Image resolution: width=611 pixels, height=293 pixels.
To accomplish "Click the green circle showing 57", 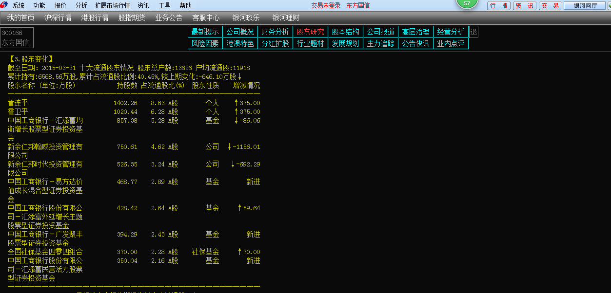I will [467, 3].
